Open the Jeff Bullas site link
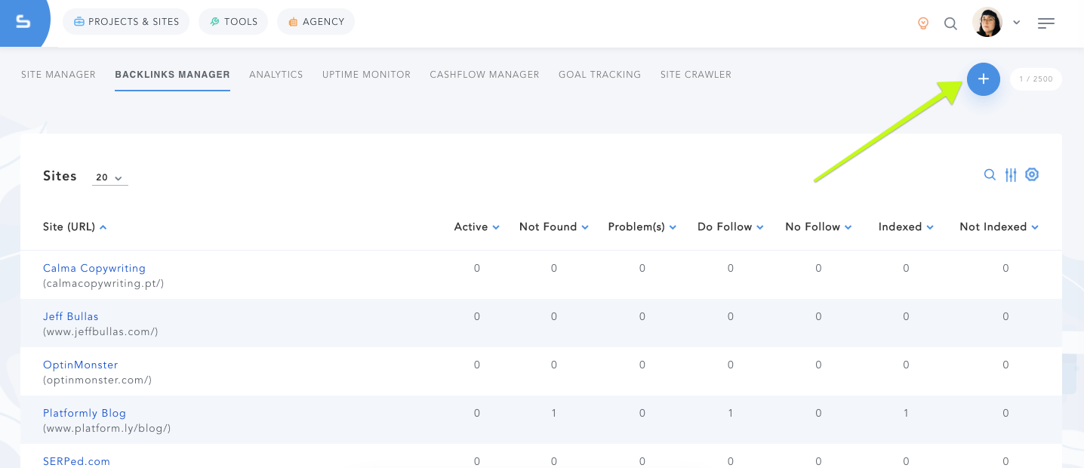 [x=71, y=317]
